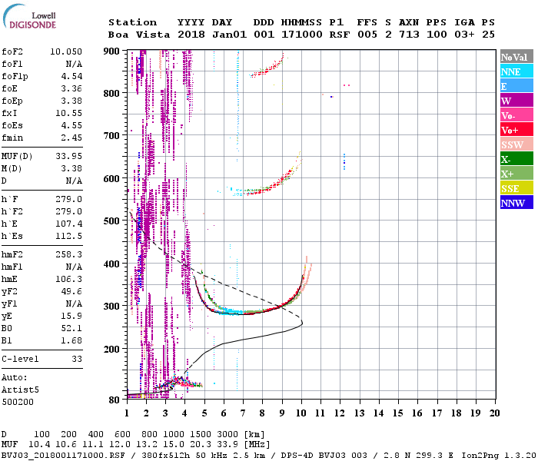Click the Ion2Png 1.3.20 version text

(498, 456)
